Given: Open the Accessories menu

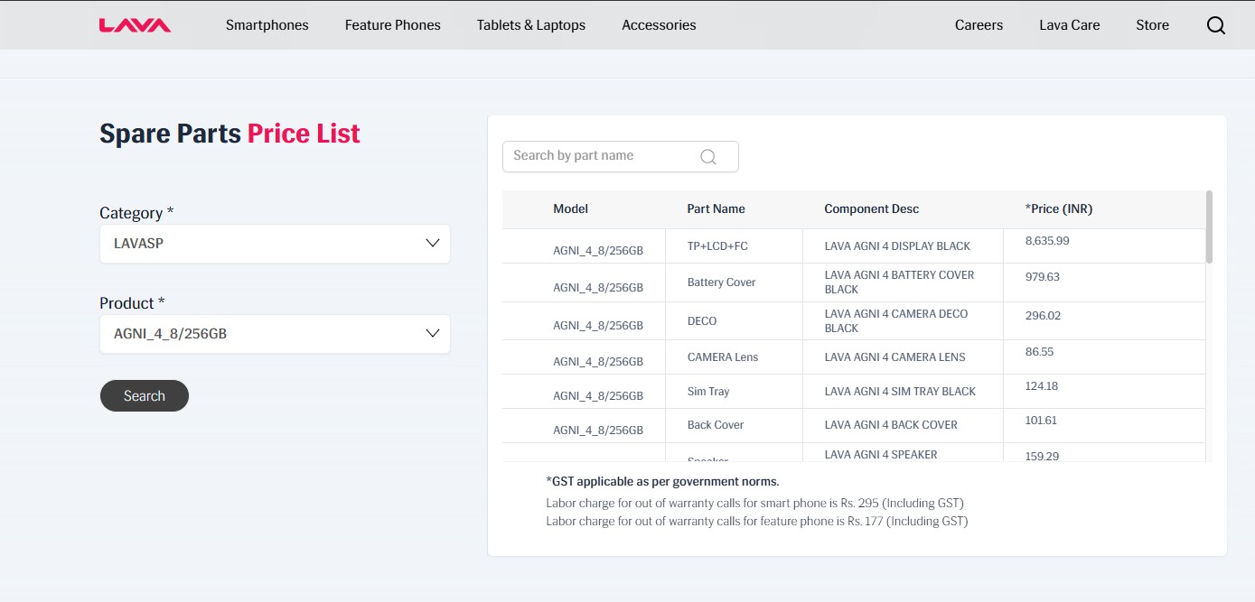Looking at the screenshot, I should (659, 25).
